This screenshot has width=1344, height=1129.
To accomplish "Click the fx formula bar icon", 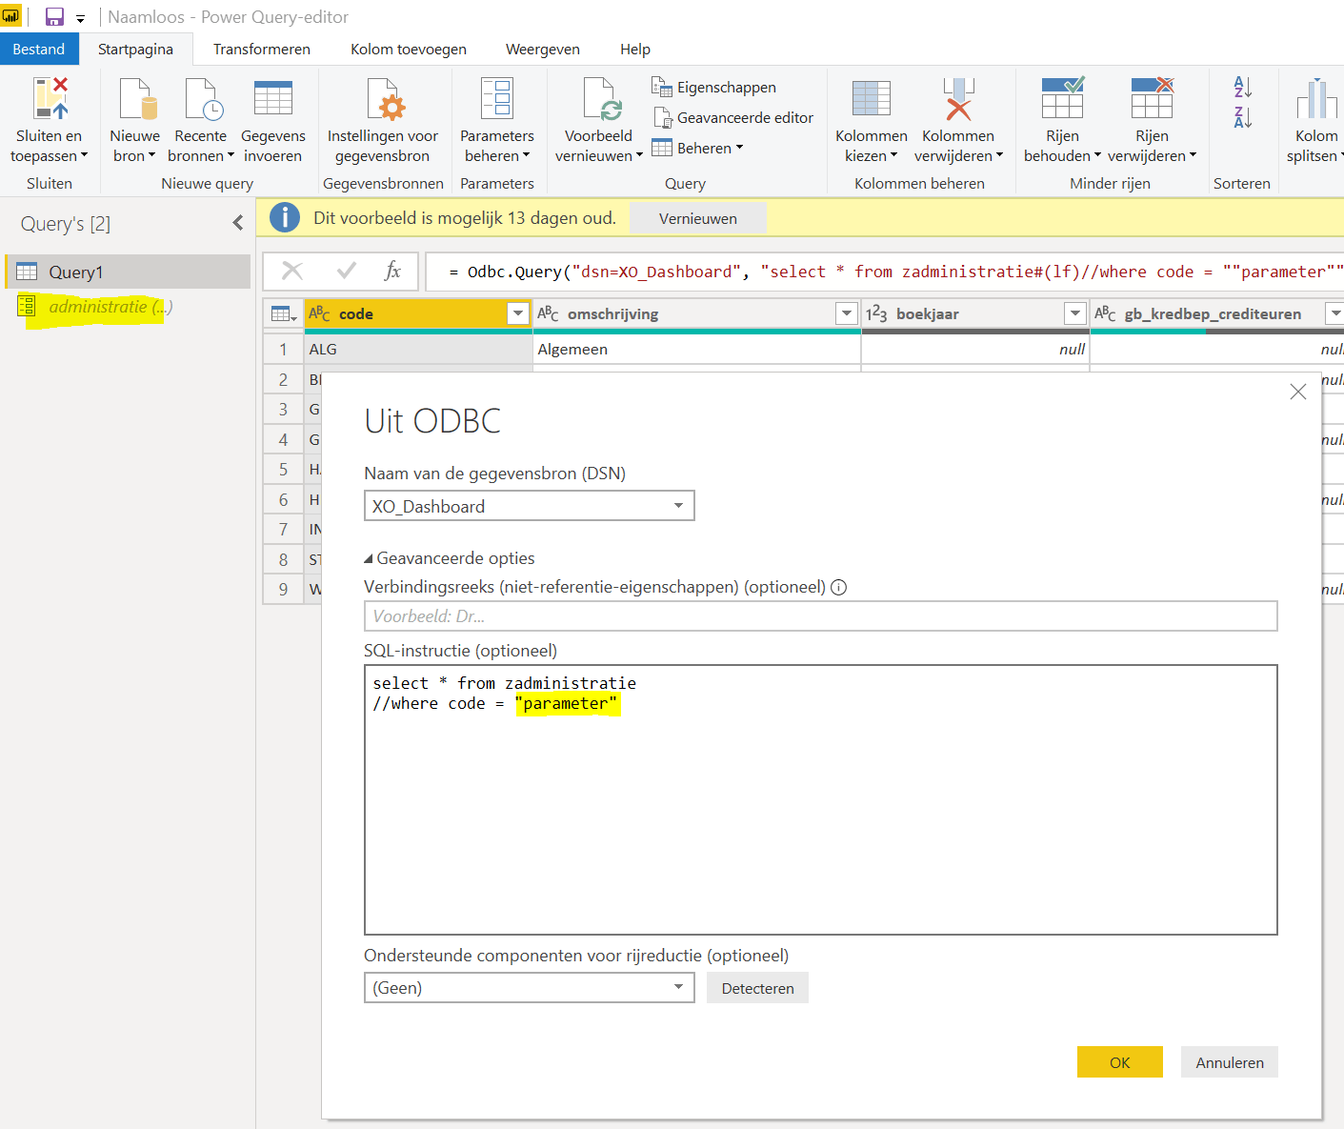I will coord(392,272).
